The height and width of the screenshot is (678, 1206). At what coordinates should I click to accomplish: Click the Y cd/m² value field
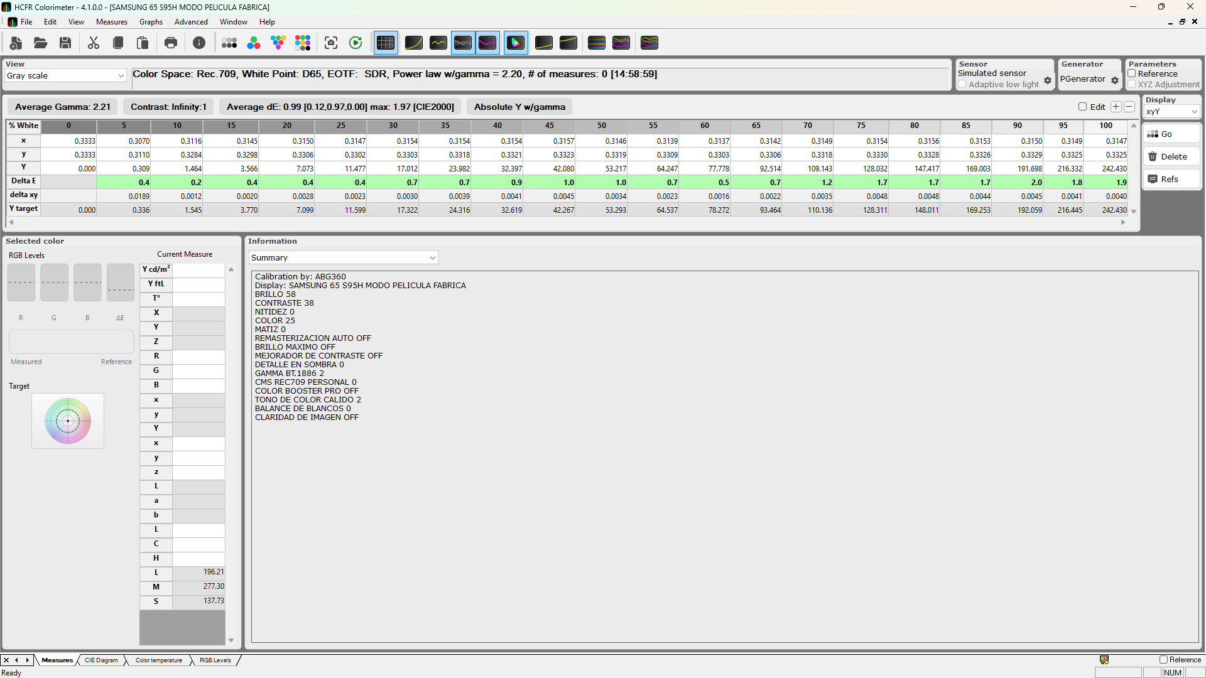[x=198, y=270]
